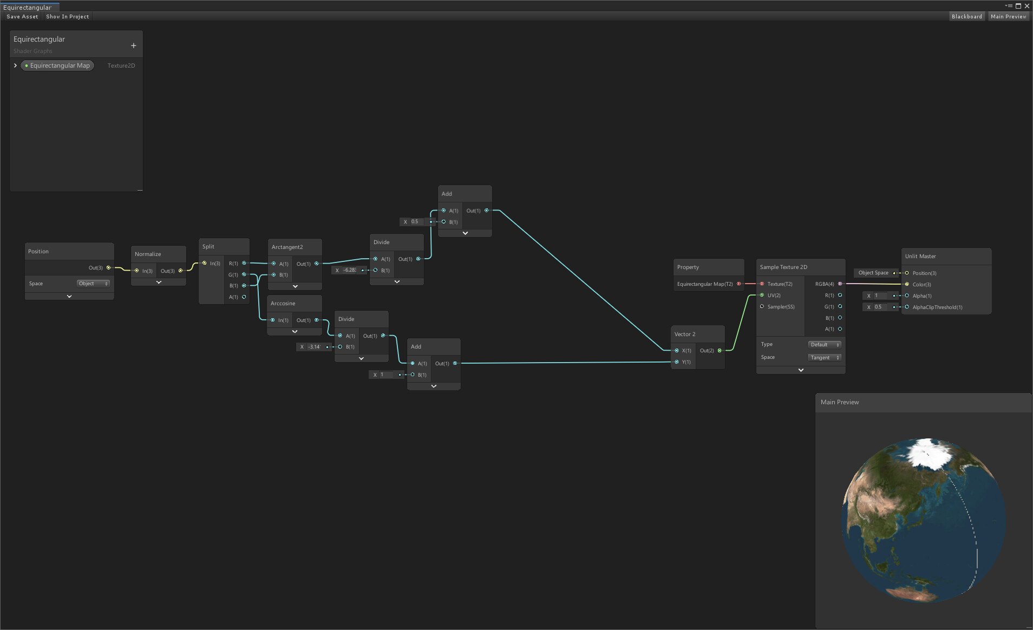Click the RGBA(4) output port on Sample Texture 2D

(839, 284)
